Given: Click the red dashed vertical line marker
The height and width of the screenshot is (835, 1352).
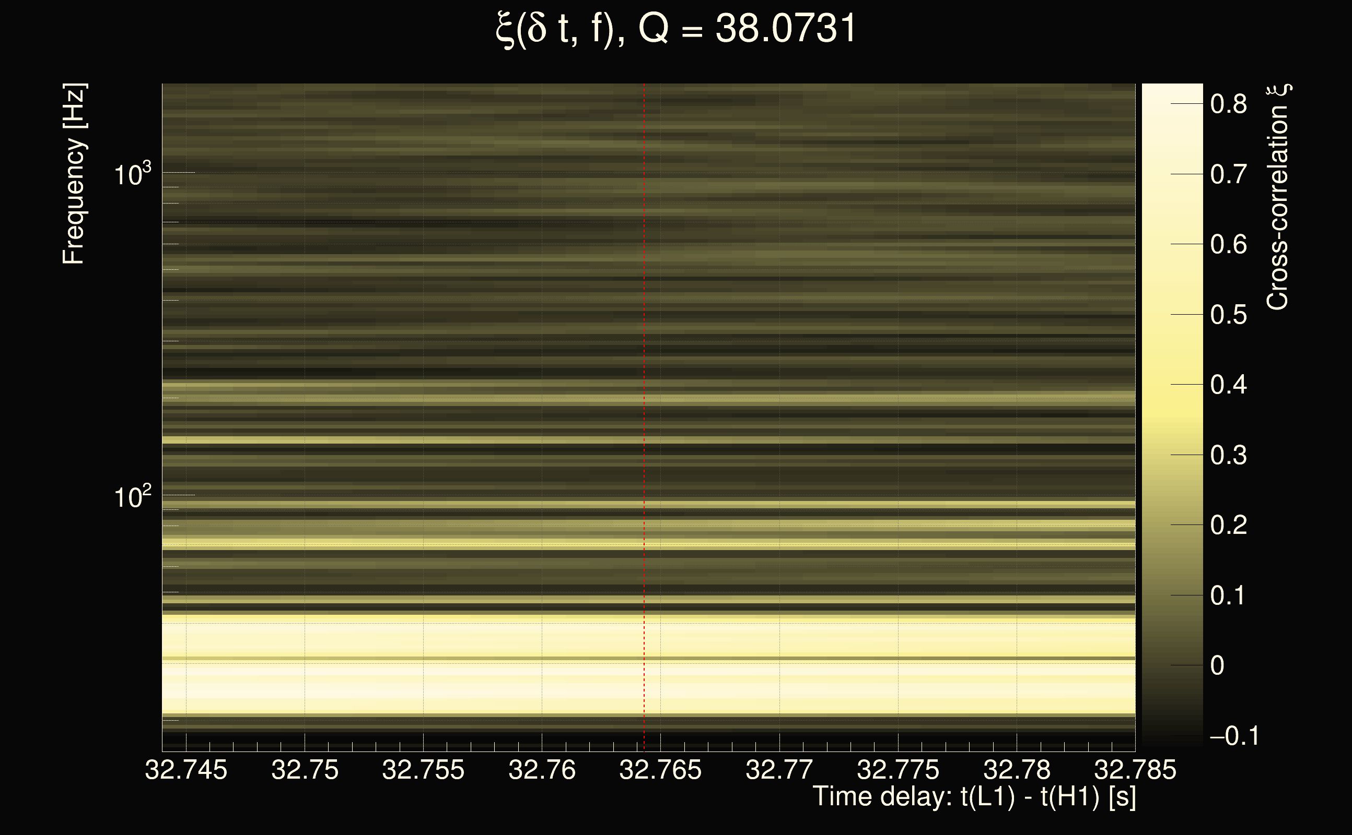Looking at the screenshot, I should (644, 387).
